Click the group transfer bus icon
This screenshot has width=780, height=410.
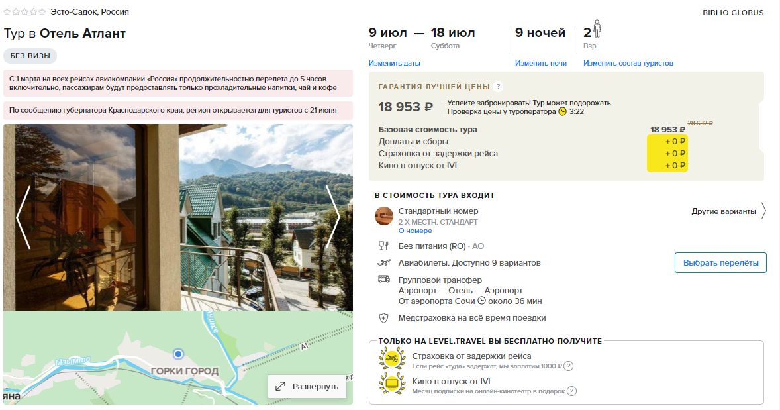coord(384,279)
